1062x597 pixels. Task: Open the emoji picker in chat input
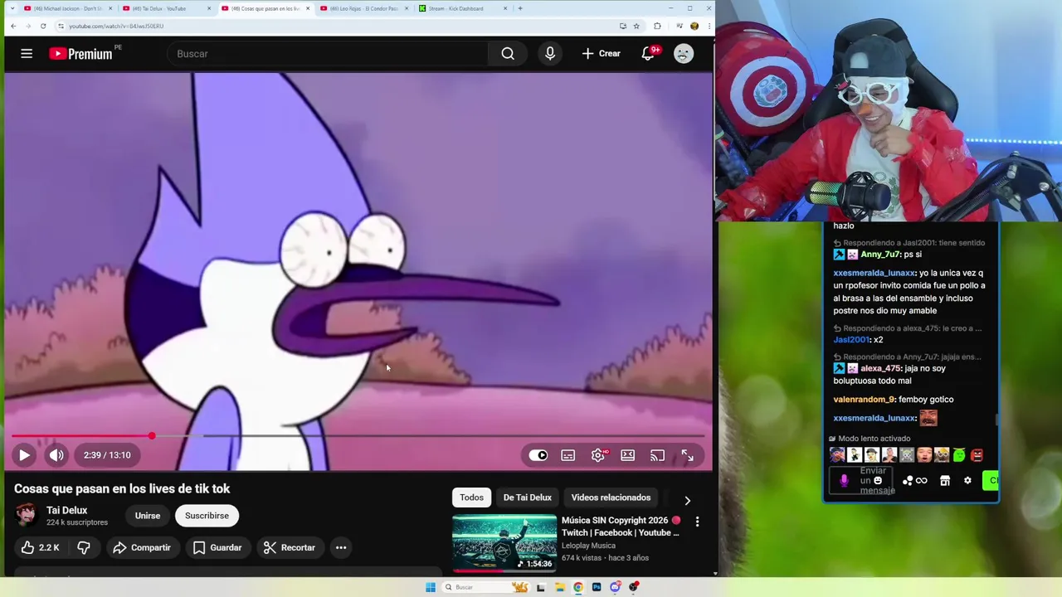(x=878, y=480)
